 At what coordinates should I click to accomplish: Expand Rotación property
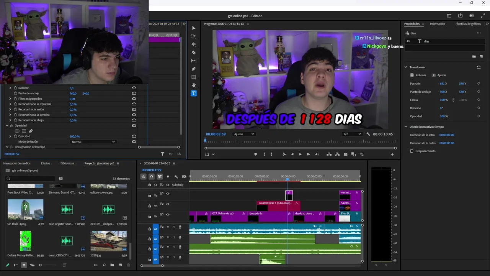(x=10, y=88)
